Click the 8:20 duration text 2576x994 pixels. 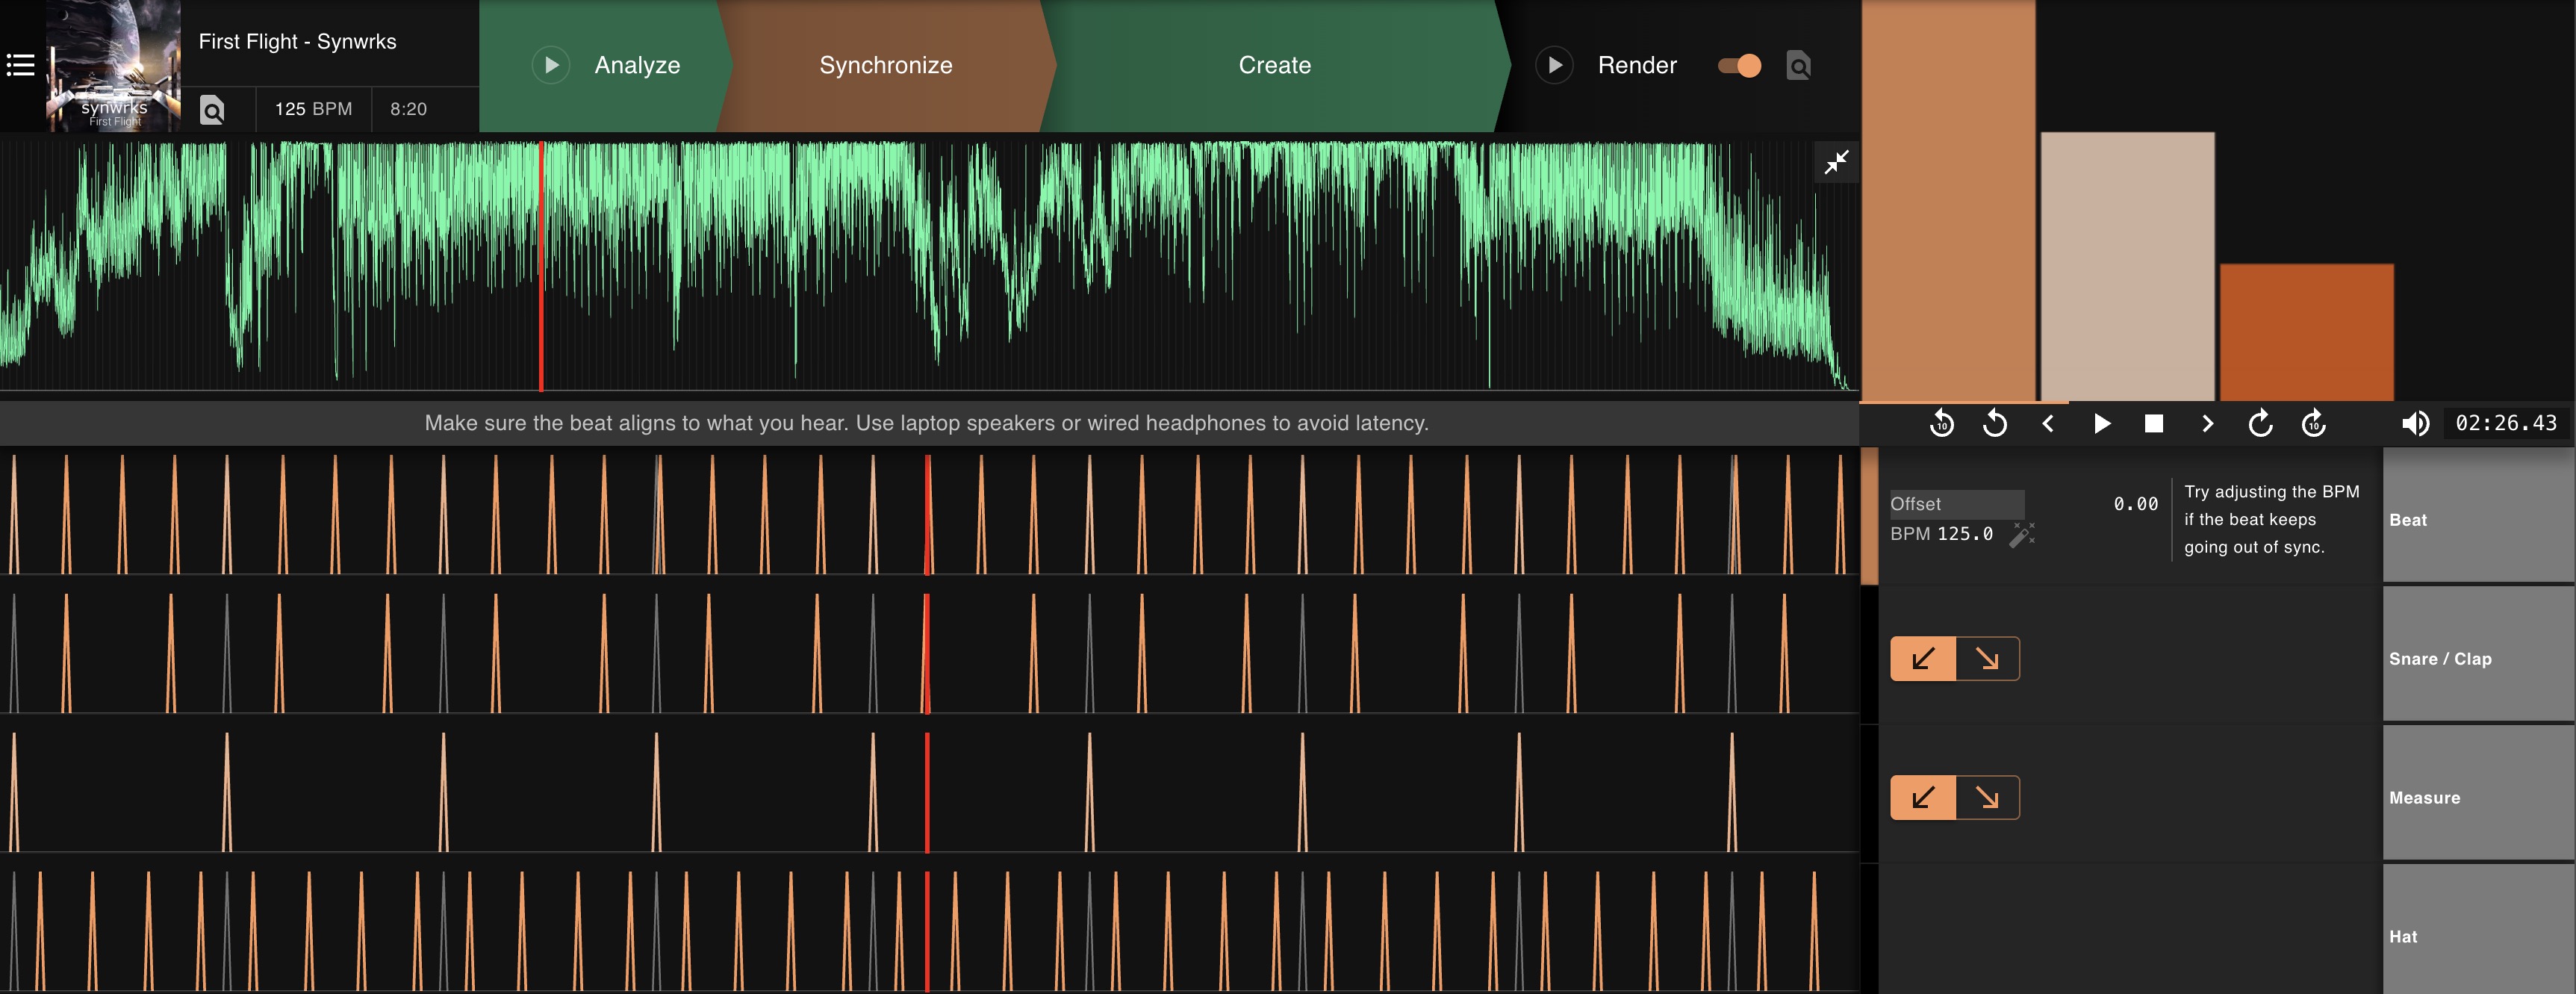[408, 109]
